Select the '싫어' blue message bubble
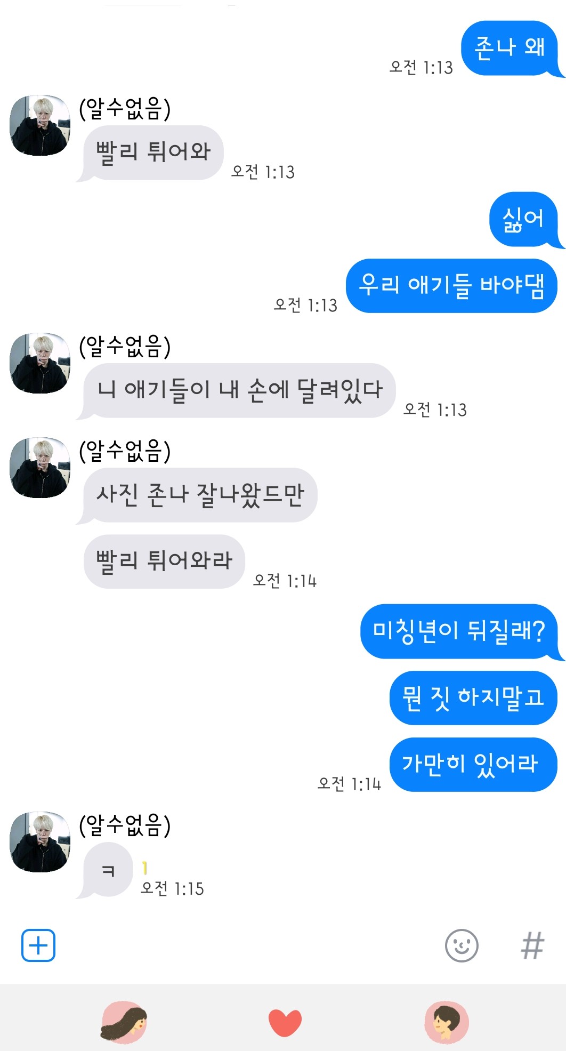The image size is (566, 1051). [524, 220]
